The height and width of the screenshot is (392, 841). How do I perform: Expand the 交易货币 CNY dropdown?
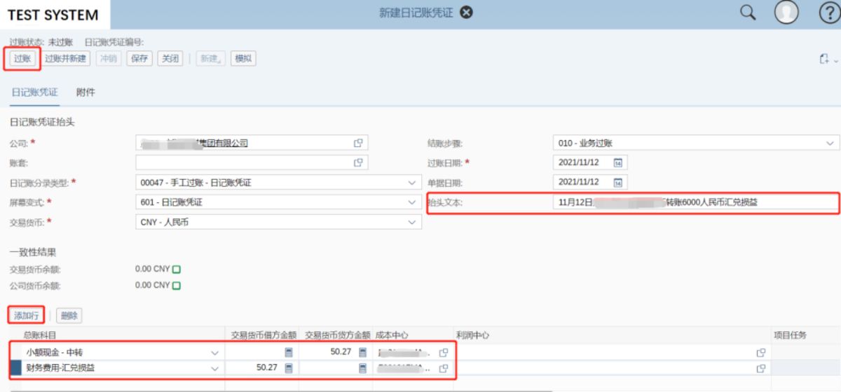click(411, 222)
